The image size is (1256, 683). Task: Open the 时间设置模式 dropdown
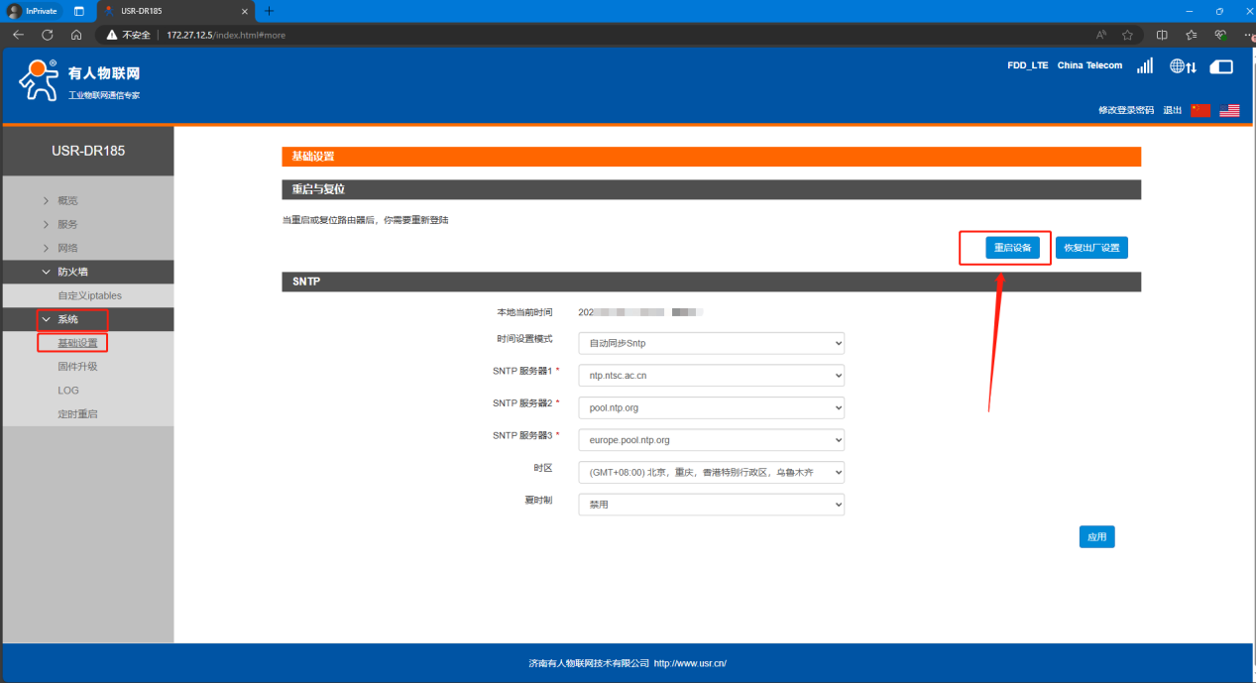click(x=711, y=343)
